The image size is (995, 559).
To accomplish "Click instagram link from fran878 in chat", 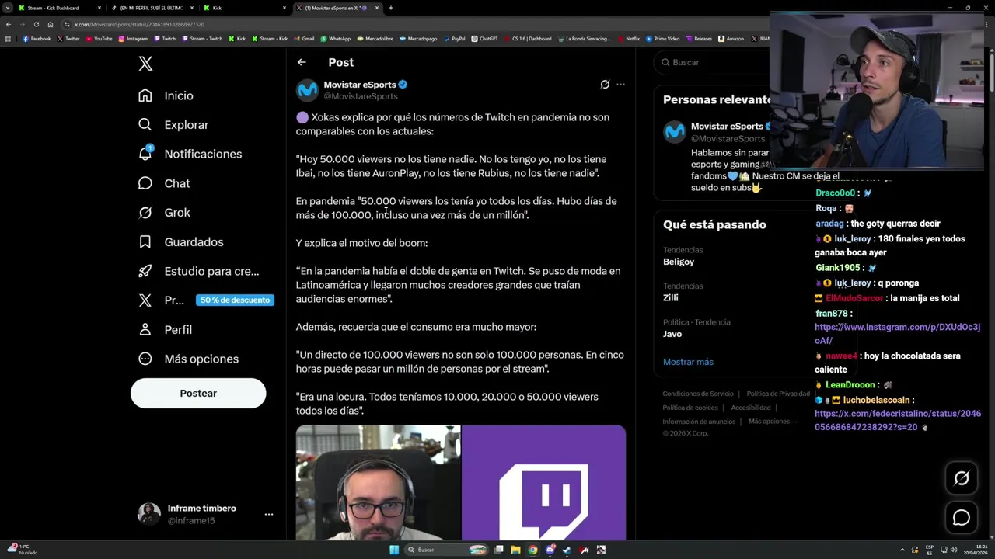I will tap(897, 334).
